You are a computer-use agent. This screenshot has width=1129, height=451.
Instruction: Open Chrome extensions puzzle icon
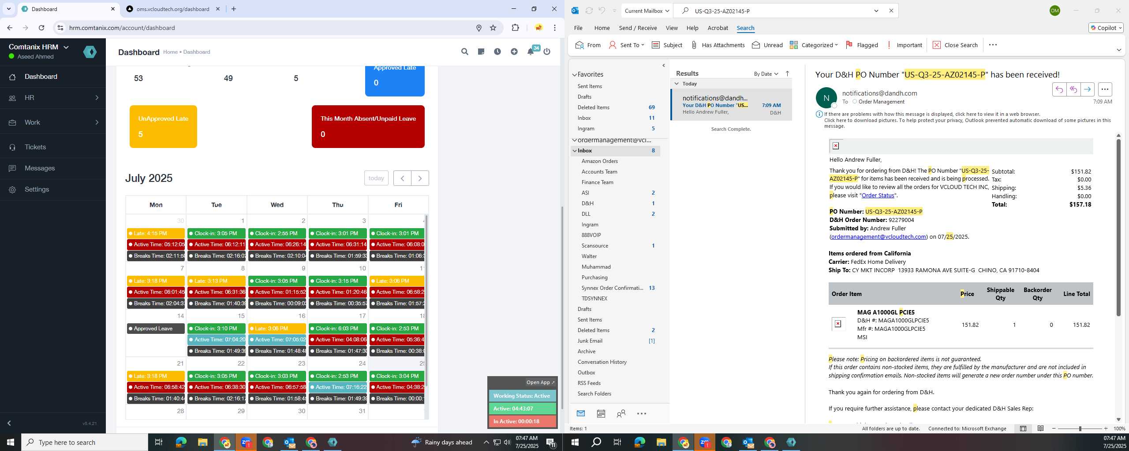(515, 28)
